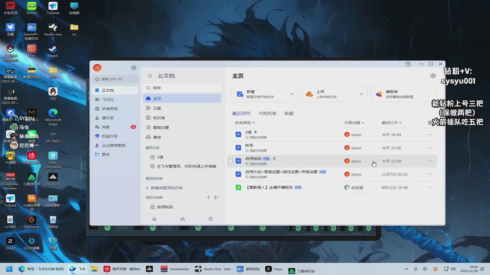The width and height of the screenshot is (490, 275).
Task: Expand the 新建 new document dropdown
Action: pos(292,94)
